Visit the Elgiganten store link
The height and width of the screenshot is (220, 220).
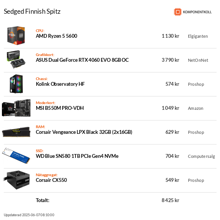(x=198, y=36)
